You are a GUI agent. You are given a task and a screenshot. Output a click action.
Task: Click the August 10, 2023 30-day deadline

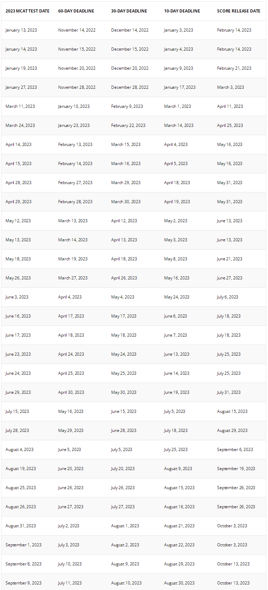click(126, 583)
